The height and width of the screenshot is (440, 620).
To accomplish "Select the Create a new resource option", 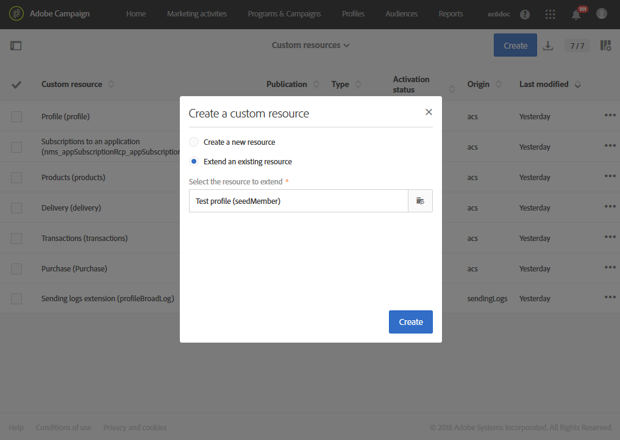I will [x=194, y=142].
